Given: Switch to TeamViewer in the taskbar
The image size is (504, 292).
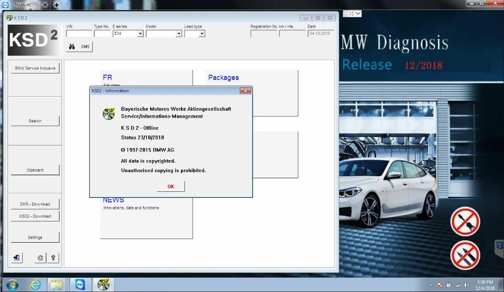Looking at the screenshot, I should point(80,284).
